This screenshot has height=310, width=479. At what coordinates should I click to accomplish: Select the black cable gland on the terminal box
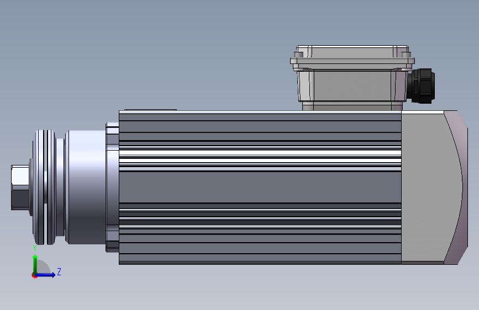coord(421,85)
